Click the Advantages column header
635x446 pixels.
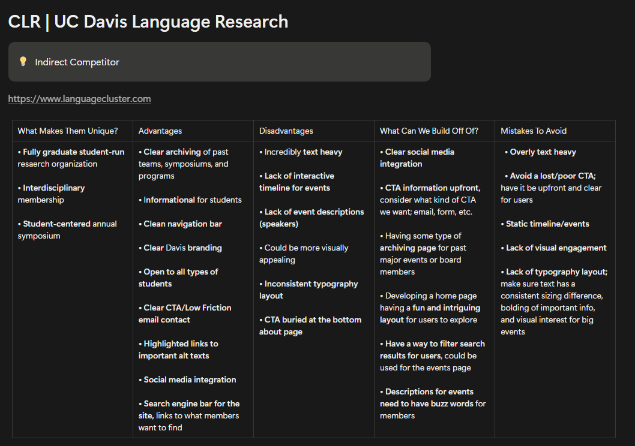click(160, 131)
